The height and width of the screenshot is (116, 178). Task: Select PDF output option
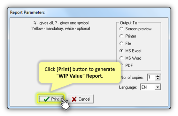coord(122,66)
